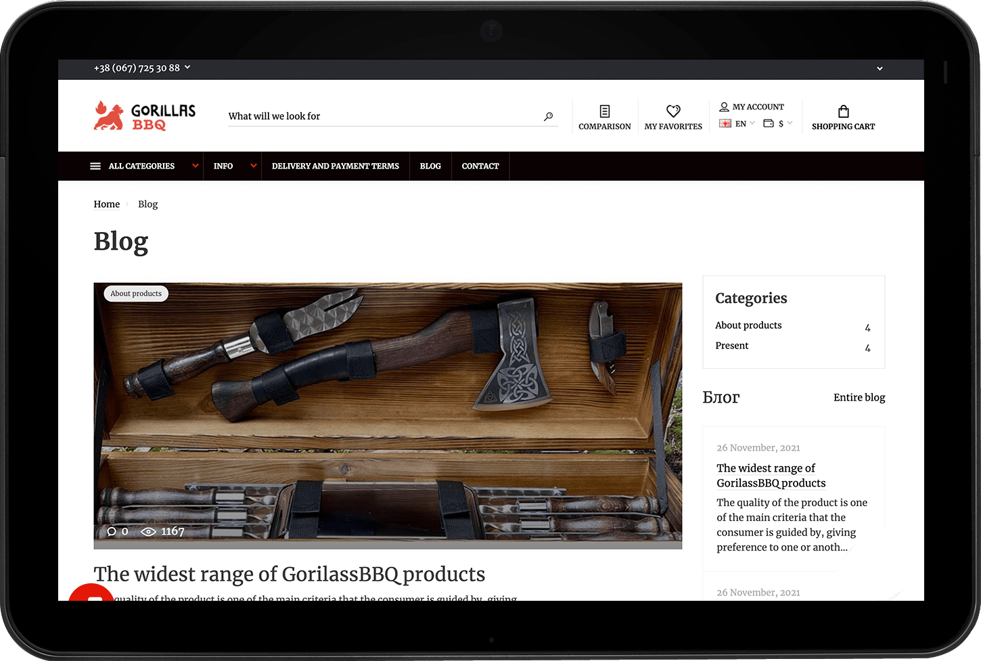Open My Favorites heart icon
Screen dimensions: 981x661
[x=673, y=111]
